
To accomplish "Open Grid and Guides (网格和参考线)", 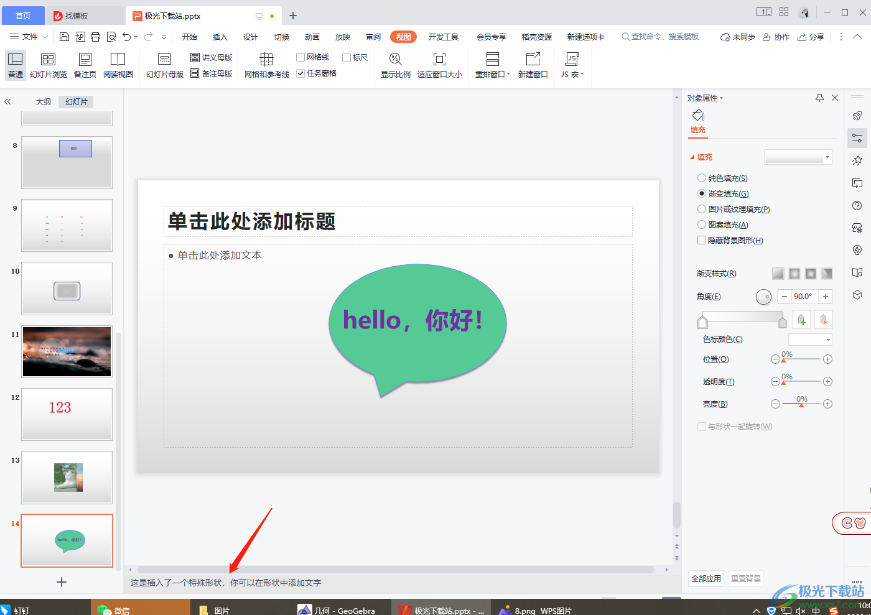I will pyautogui.click(x=267, y=65).
